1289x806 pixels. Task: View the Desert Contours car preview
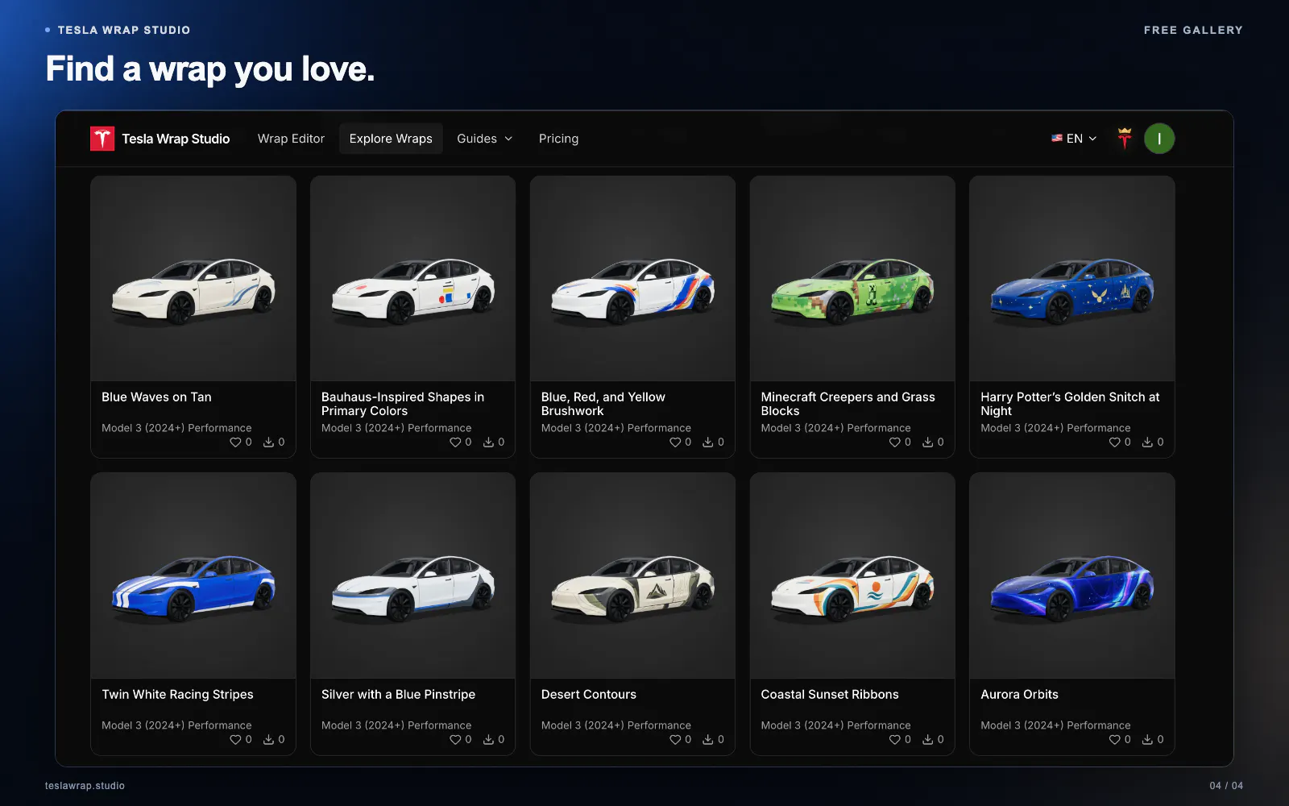coord(632,575)
